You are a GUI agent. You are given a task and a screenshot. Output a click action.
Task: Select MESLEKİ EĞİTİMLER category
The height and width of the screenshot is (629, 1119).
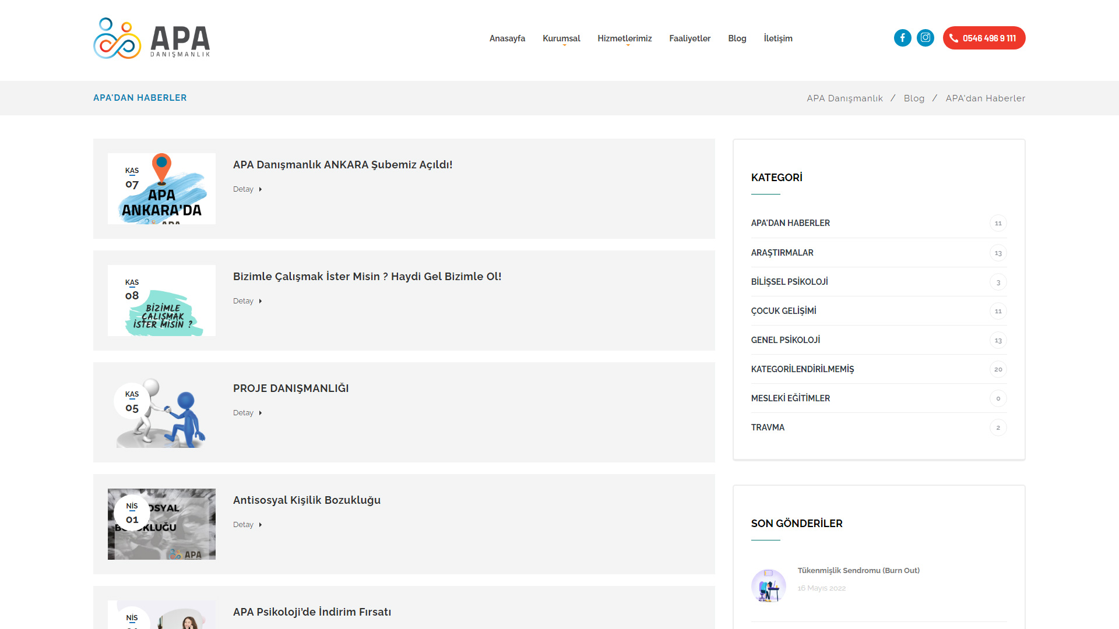click(790, 398)
